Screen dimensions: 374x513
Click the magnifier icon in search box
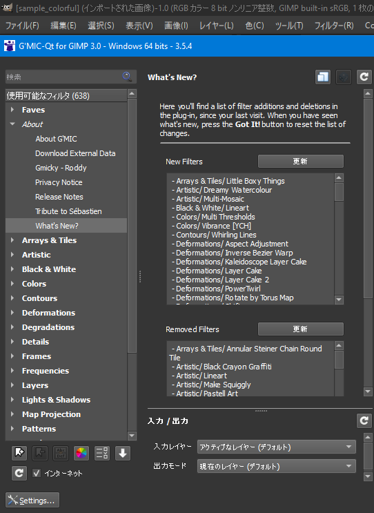click(127, 77)
